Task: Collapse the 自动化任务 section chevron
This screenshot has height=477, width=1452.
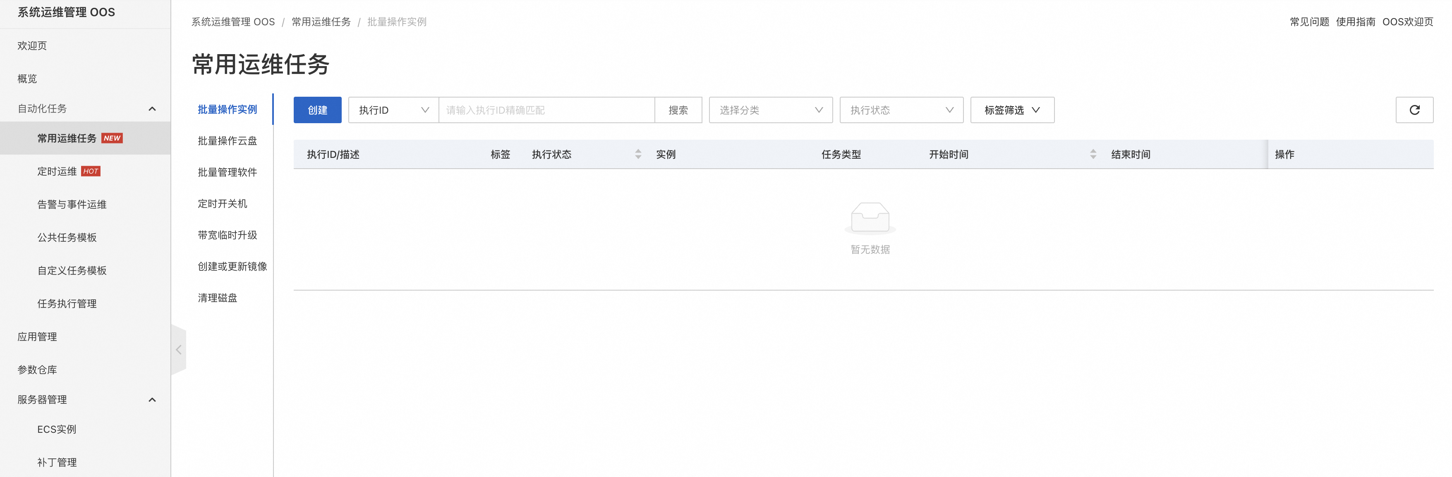Action: tap(152, 109)
